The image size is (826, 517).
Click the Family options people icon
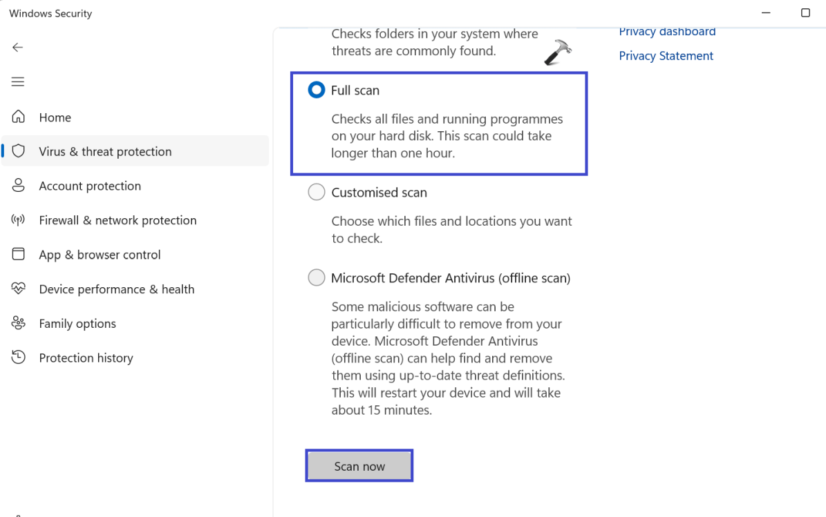[x=19, y=323]
